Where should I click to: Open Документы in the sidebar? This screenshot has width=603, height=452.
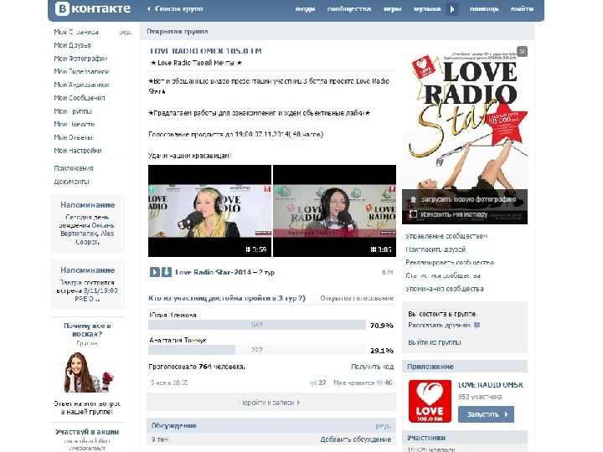[x=71, y=182]
